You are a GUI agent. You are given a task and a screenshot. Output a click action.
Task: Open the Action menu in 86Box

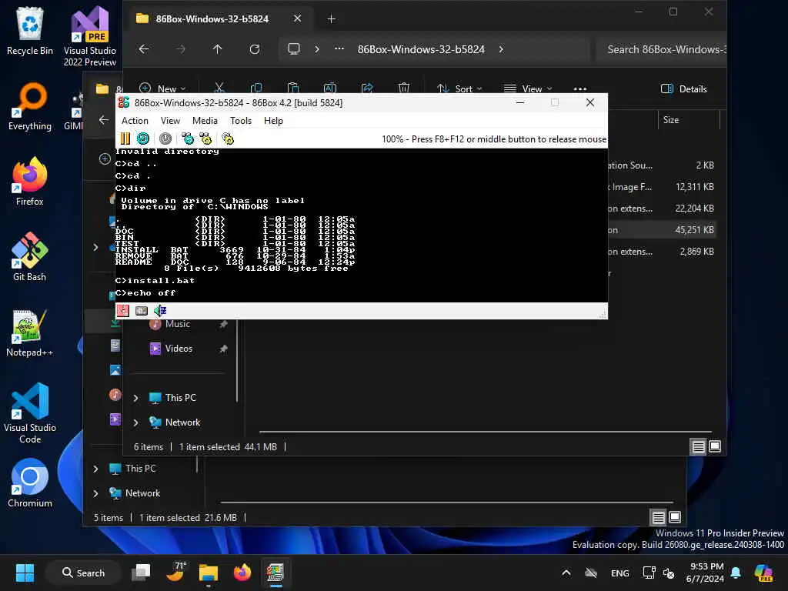[x=135, y=121]
